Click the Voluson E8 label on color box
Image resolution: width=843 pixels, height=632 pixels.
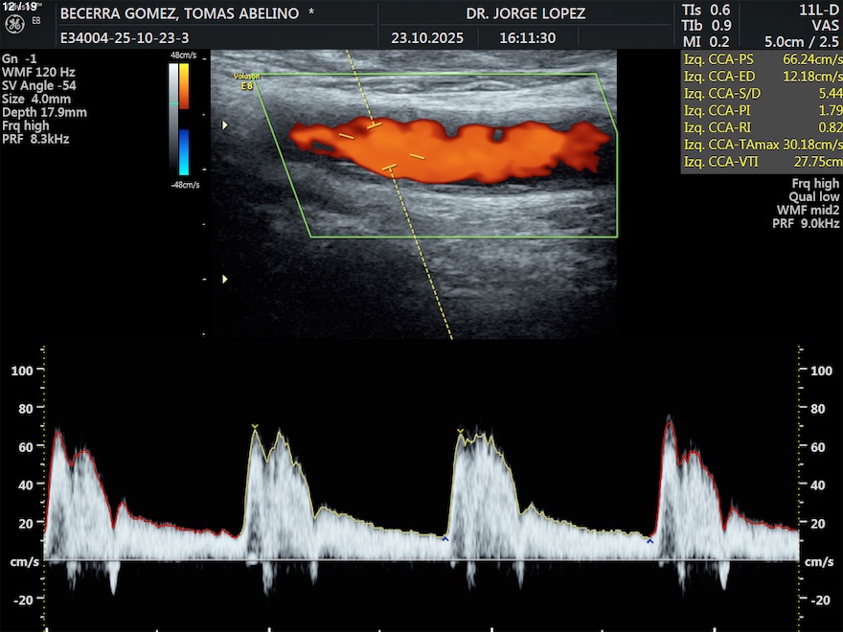(x=246, y=79)
